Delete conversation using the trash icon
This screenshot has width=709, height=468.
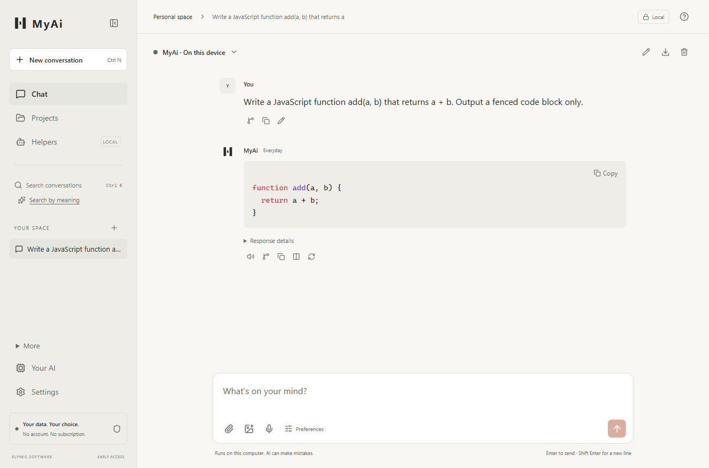pos(685,52)
